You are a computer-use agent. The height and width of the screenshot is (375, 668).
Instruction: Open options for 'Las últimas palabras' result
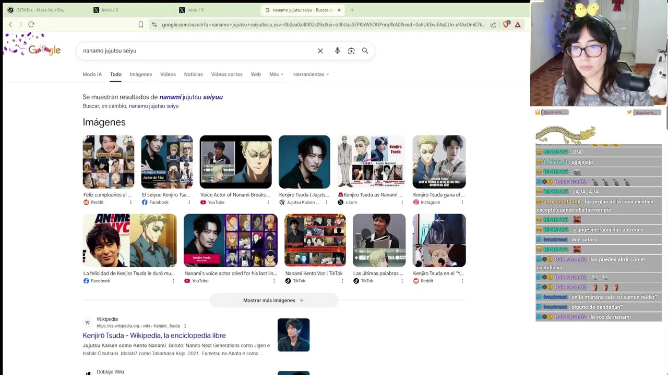click(x=402, y=281)
